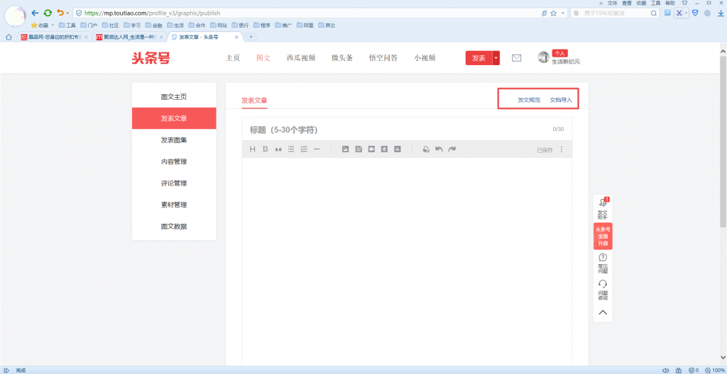The height and width of the screenshot is (374, 727).
Task: Apply heading format with H icon
Action: tap(252, 149)
